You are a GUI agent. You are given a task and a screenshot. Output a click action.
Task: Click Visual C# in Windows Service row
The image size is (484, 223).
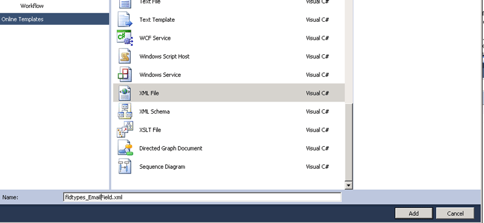(317, 75)
